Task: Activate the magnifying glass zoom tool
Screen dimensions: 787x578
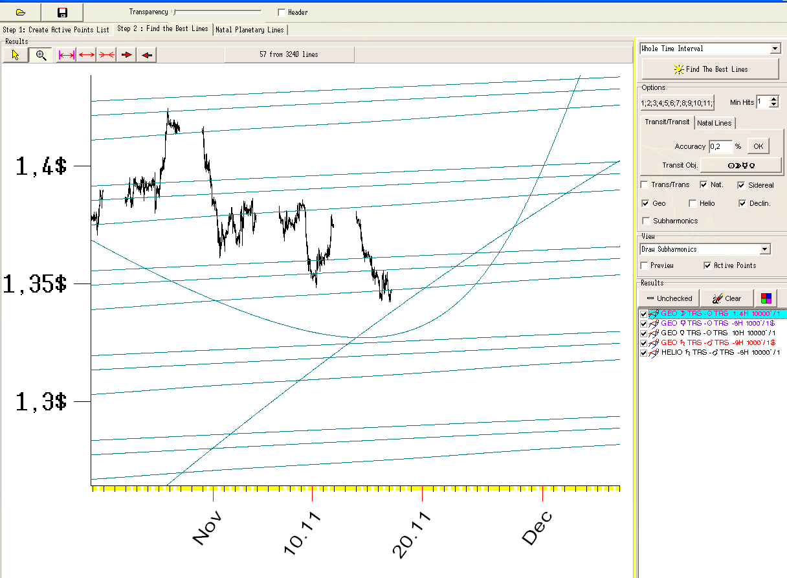Action: [41, 55]
